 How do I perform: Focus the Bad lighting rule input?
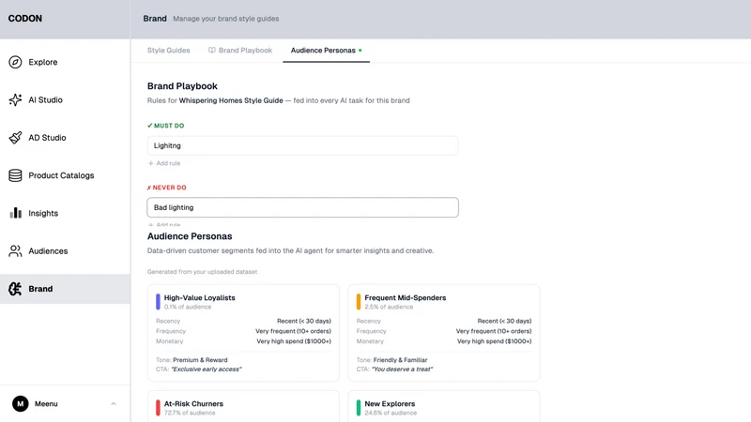(302, 207)
